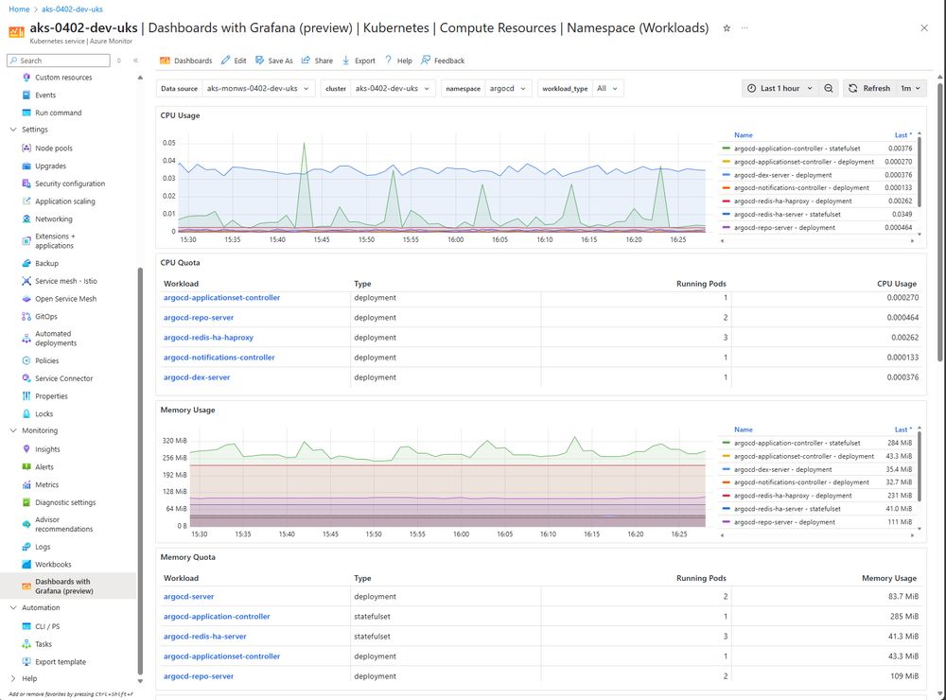Open Diagnostic settings icon
This screenshot has height=700, width=946.
[x=26, y=502]
